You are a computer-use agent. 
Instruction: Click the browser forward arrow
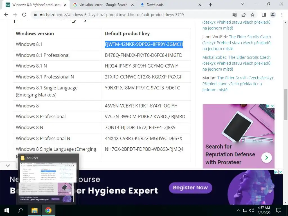click(15, 15)
